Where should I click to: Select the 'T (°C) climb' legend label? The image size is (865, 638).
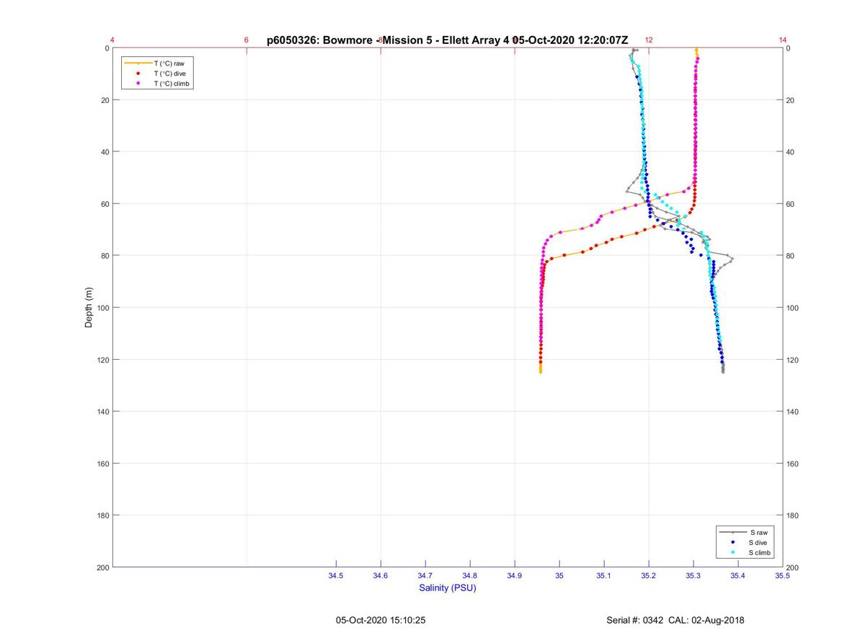172,84
